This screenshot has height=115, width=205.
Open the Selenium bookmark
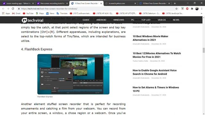pos(149,13)
